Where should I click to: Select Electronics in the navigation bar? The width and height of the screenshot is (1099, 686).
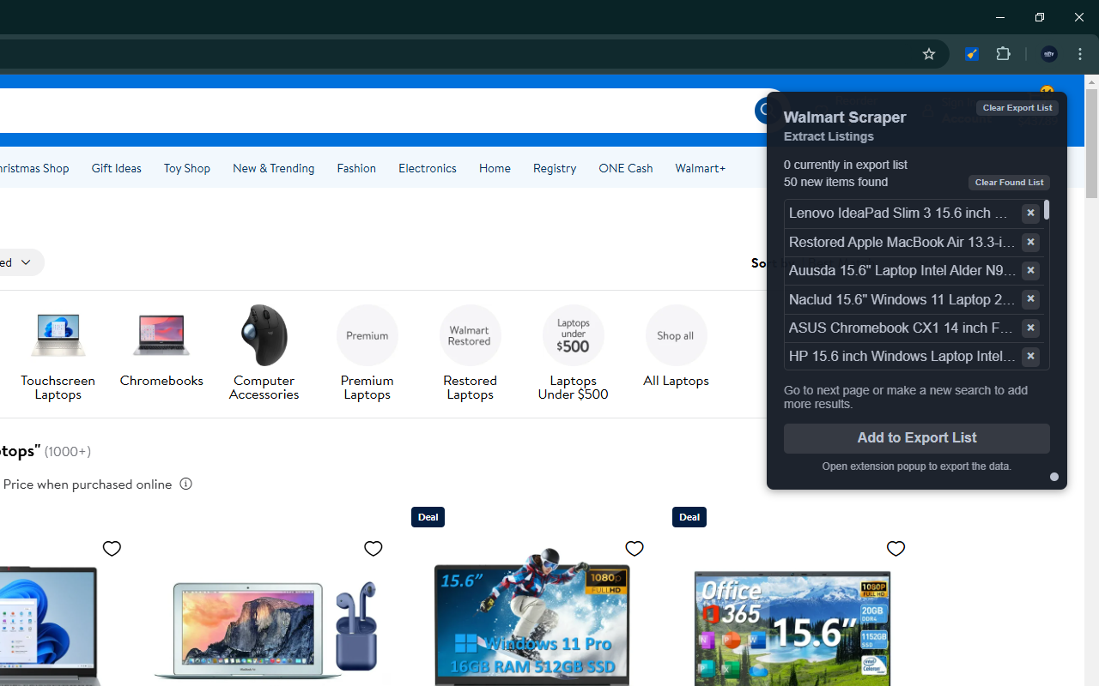coord(427,168)
